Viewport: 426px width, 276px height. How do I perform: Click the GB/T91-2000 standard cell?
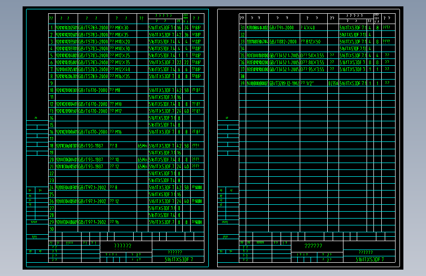[284, 28]
